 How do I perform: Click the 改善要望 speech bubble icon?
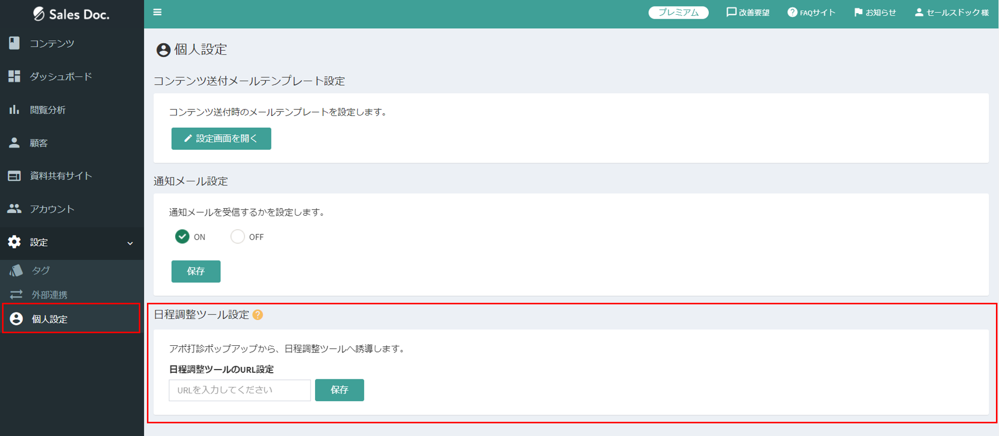click(731, 12)
